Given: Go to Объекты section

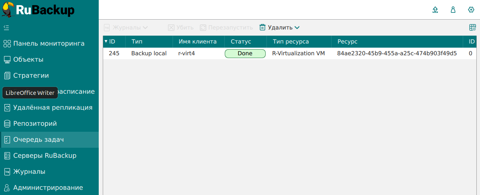Looking at the screenshot, I should (x=28, y=60).
